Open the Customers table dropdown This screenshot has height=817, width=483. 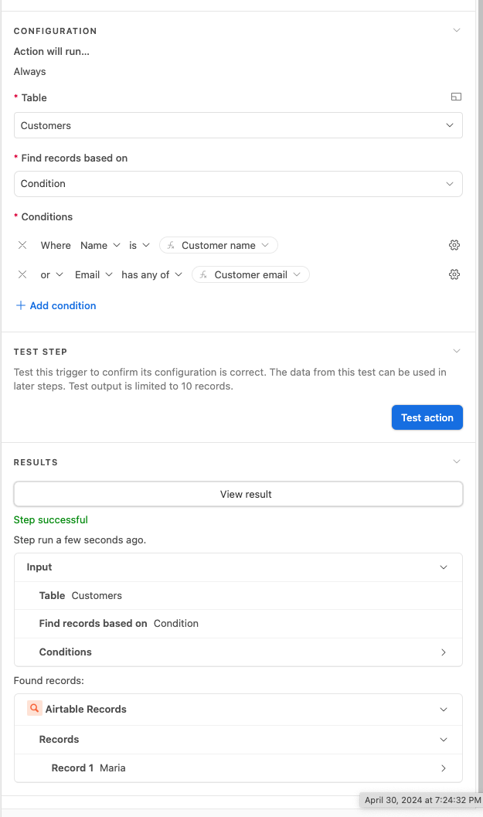pos(238,125)
